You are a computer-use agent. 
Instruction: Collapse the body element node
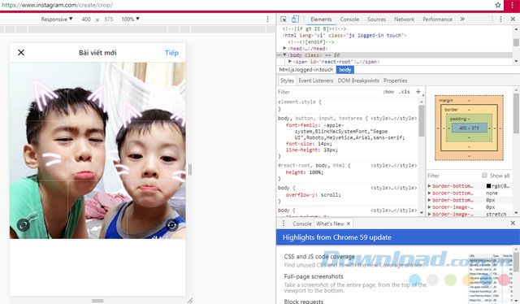284,55
